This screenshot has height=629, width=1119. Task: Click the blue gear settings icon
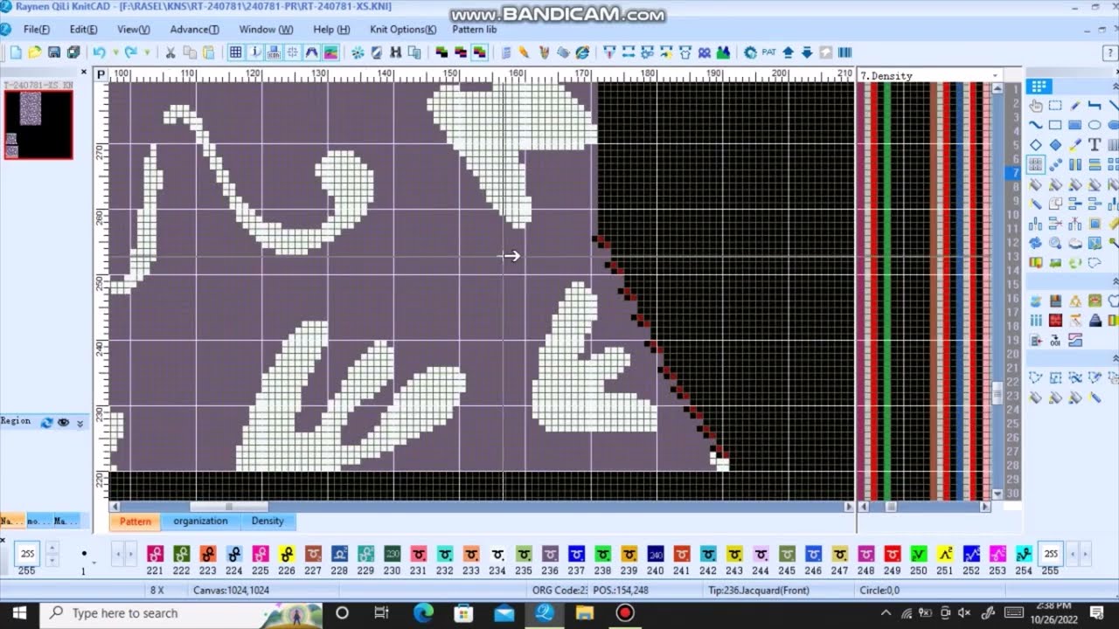pos(750,52)
